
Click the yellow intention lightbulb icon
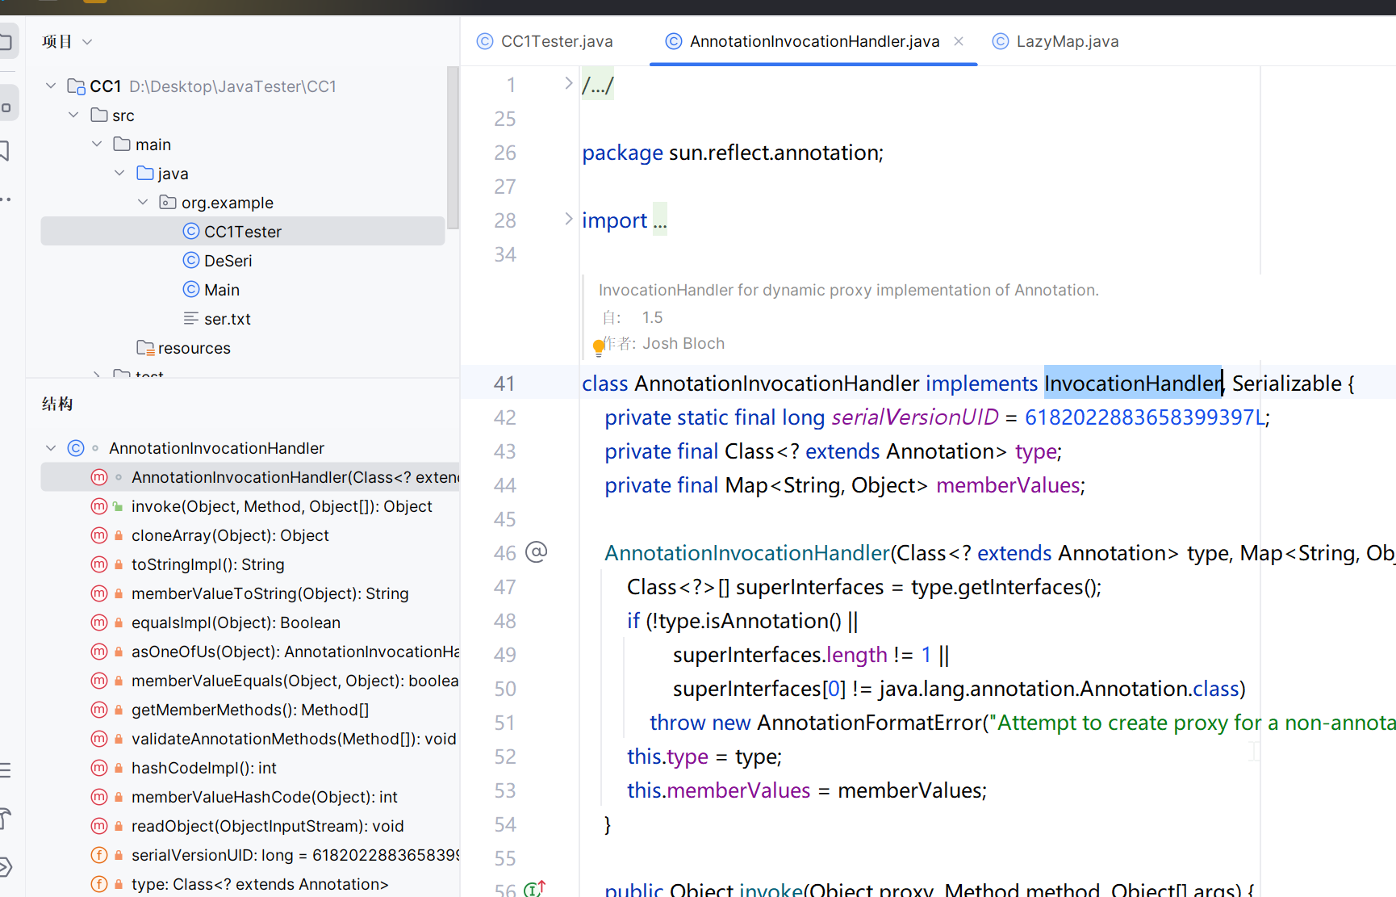[599, 347]
